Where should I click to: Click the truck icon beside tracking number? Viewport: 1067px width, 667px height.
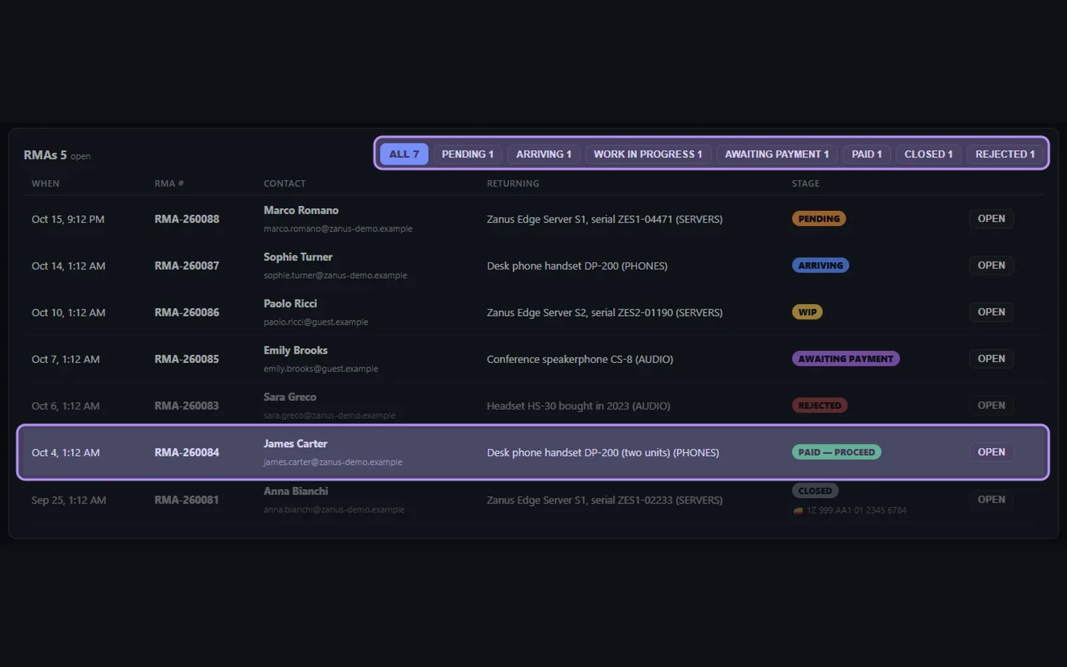point(798,510)
